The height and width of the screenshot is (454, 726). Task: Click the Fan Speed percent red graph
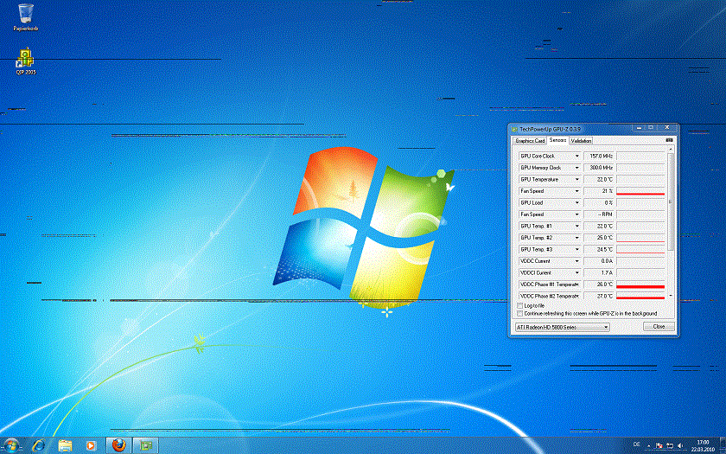640,191
